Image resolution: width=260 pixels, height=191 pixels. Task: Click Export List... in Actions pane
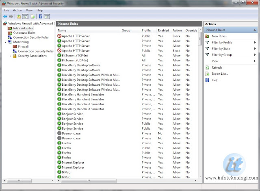point(220,74)
